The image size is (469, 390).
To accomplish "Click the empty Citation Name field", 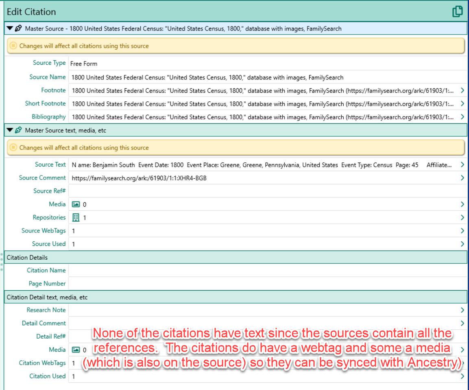I will click(x=268, y=270).
